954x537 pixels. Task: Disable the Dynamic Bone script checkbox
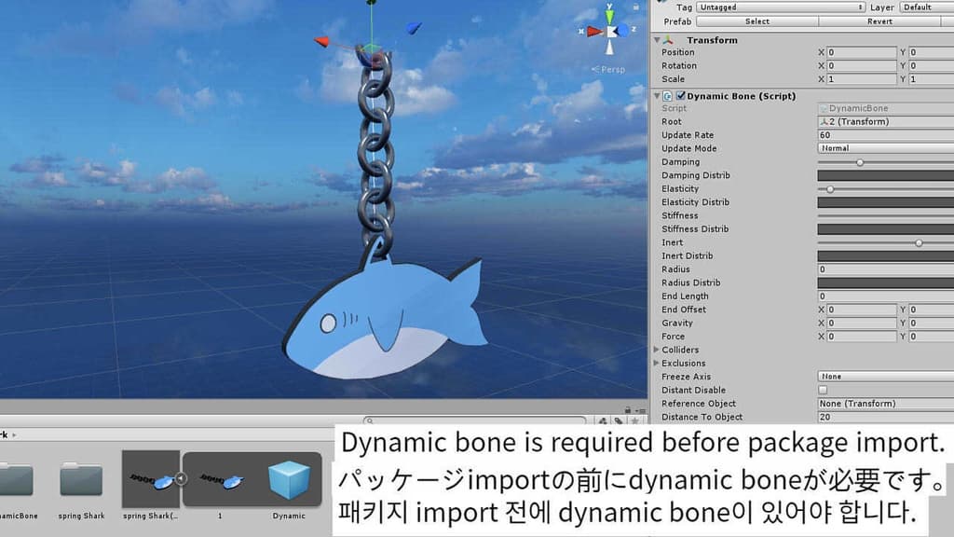[x=681, y=96]
